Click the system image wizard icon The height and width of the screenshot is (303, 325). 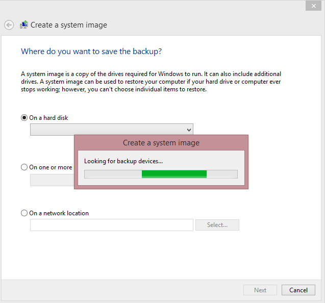click(24, 24)
